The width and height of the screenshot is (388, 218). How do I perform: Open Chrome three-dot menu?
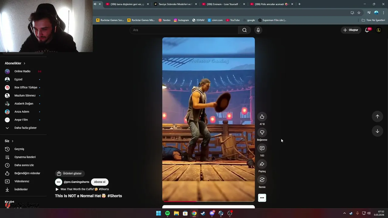383,13
